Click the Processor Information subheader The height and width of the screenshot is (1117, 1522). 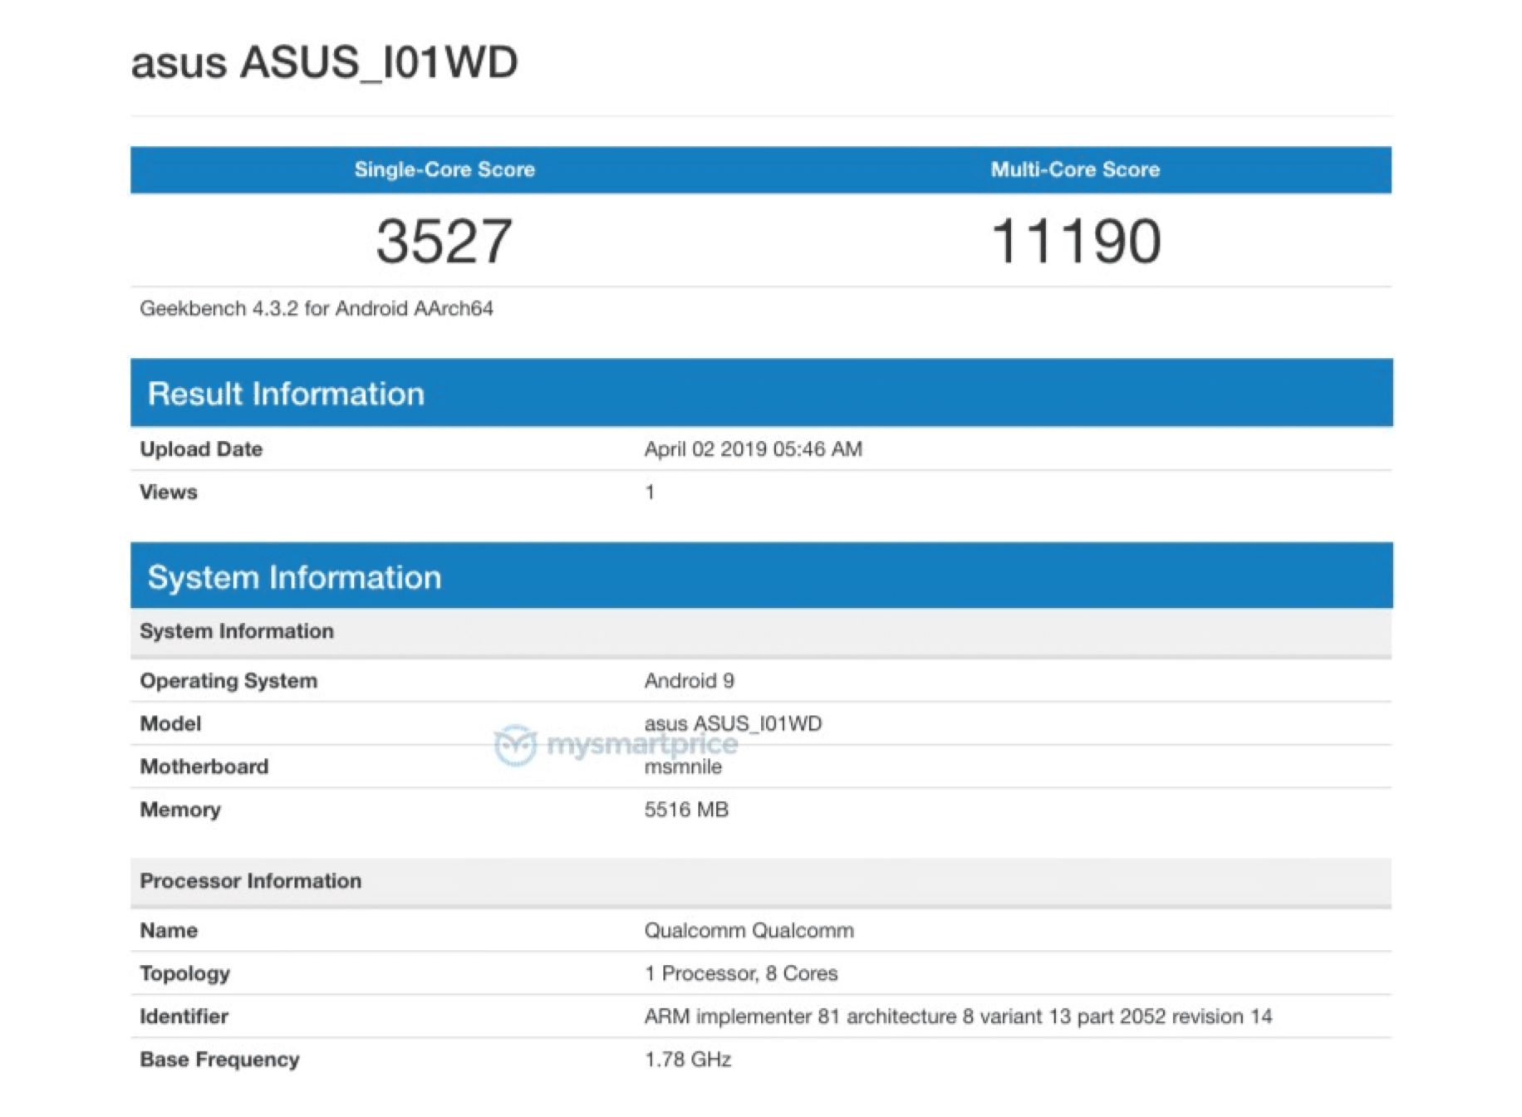pos(250,881)
